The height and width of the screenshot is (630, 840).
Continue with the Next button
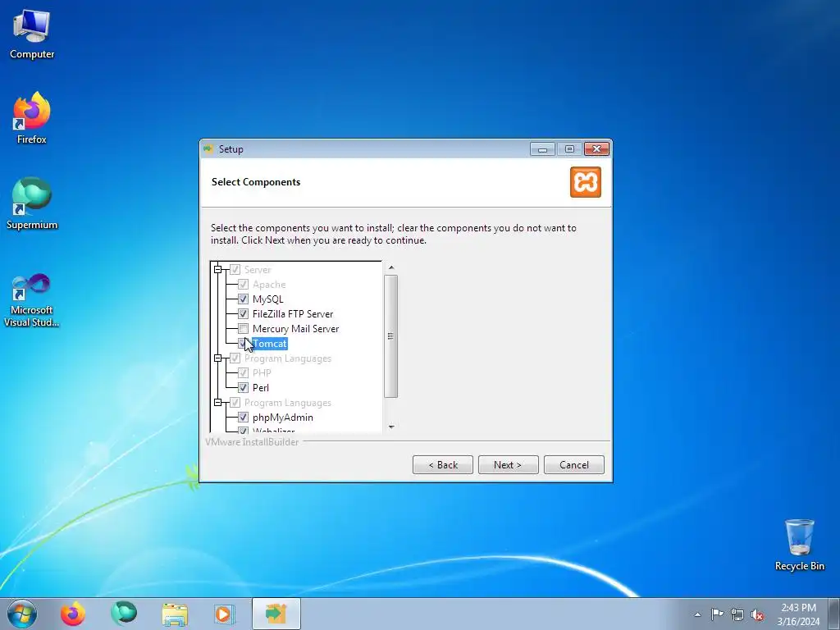pos(508,465)
